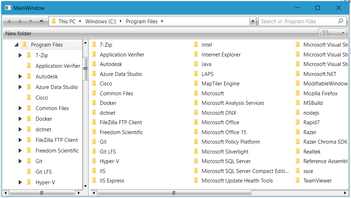Click the view layout icon button
This screenshot has width=351, height=198.
click(x=325, y=33)
